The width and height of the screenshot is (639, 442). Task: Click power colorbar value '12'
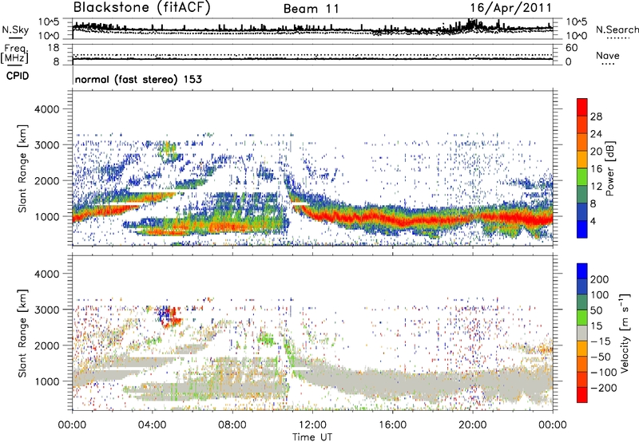pyautogui.click(x=596, y=187)
